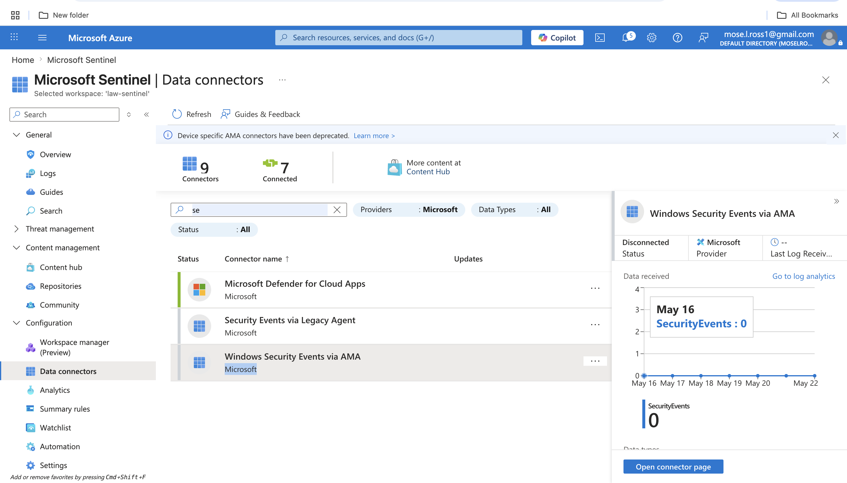Open Content hub in the sidebar
Image resolution: width=847 pixels, height=483 pixels.
click(x=61, y=267)
